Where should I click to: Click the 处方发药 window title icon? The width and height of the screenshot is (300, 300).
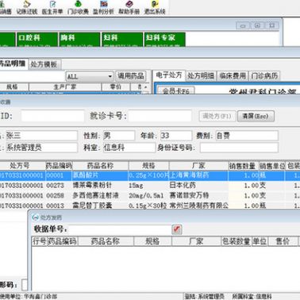pos(35,217)
